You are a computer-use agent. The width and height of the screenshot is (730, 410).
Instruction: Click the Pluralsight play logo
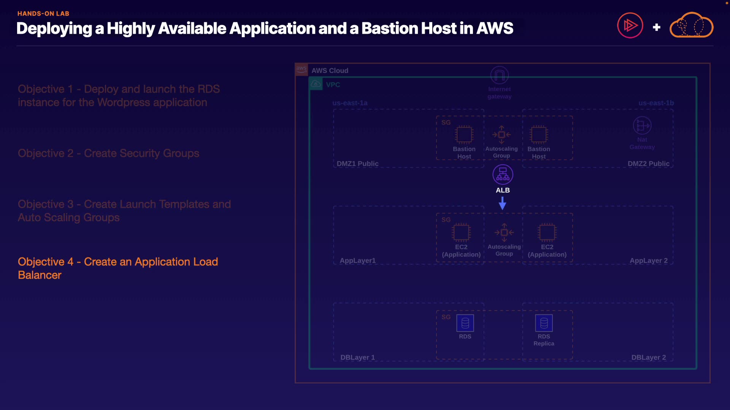pyautogui.click(x=630, y=25)
